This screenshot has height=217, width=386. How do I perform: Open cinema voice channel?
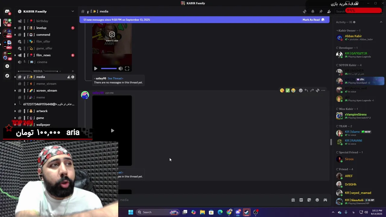click(46, 62)
